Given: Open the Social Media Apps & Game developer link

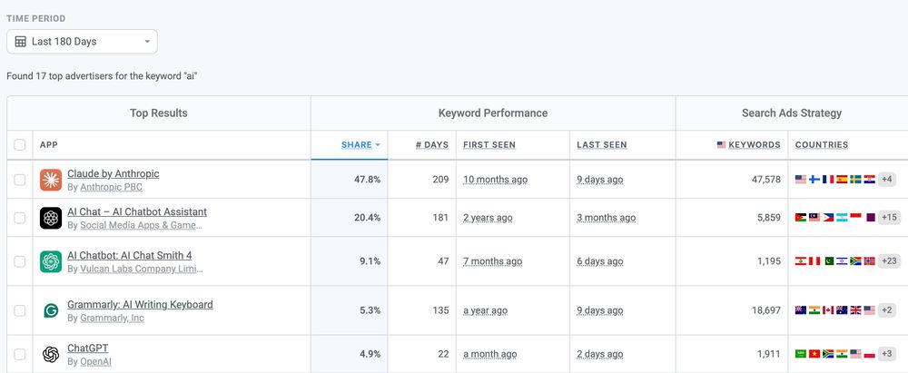Looking at the screenshot, I should click(142, 225).
